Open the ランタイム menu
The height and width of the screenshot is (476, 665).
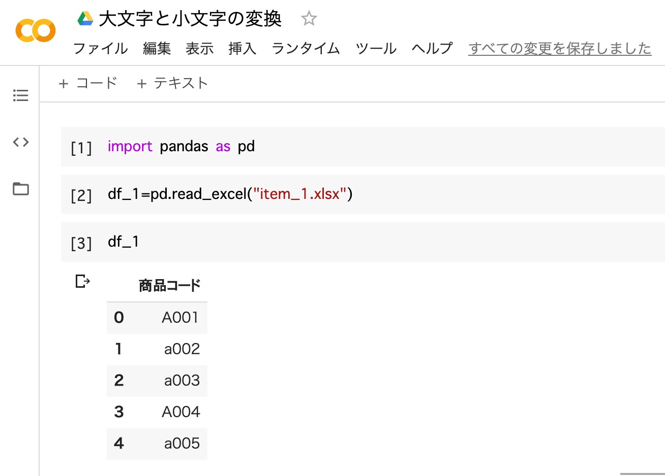tap(306, 49)
